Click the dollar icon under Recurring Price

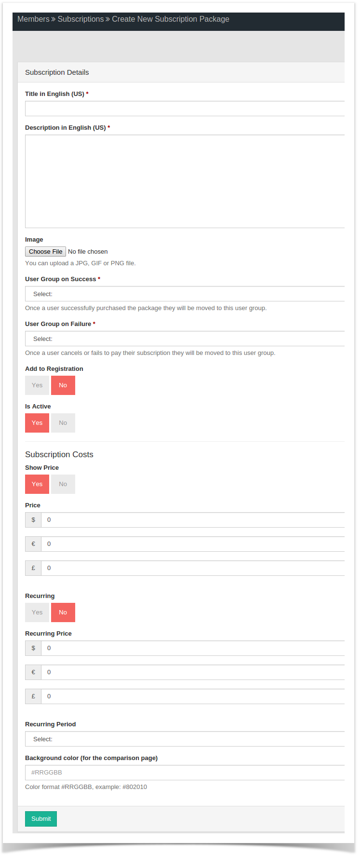[x=33, y=648]
